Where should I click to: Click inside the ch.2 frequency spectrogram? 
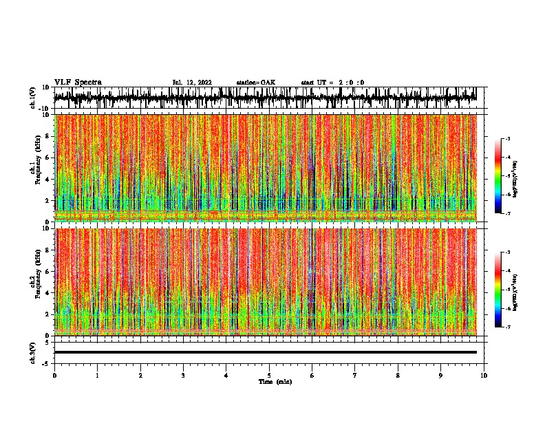pos(266,282)
